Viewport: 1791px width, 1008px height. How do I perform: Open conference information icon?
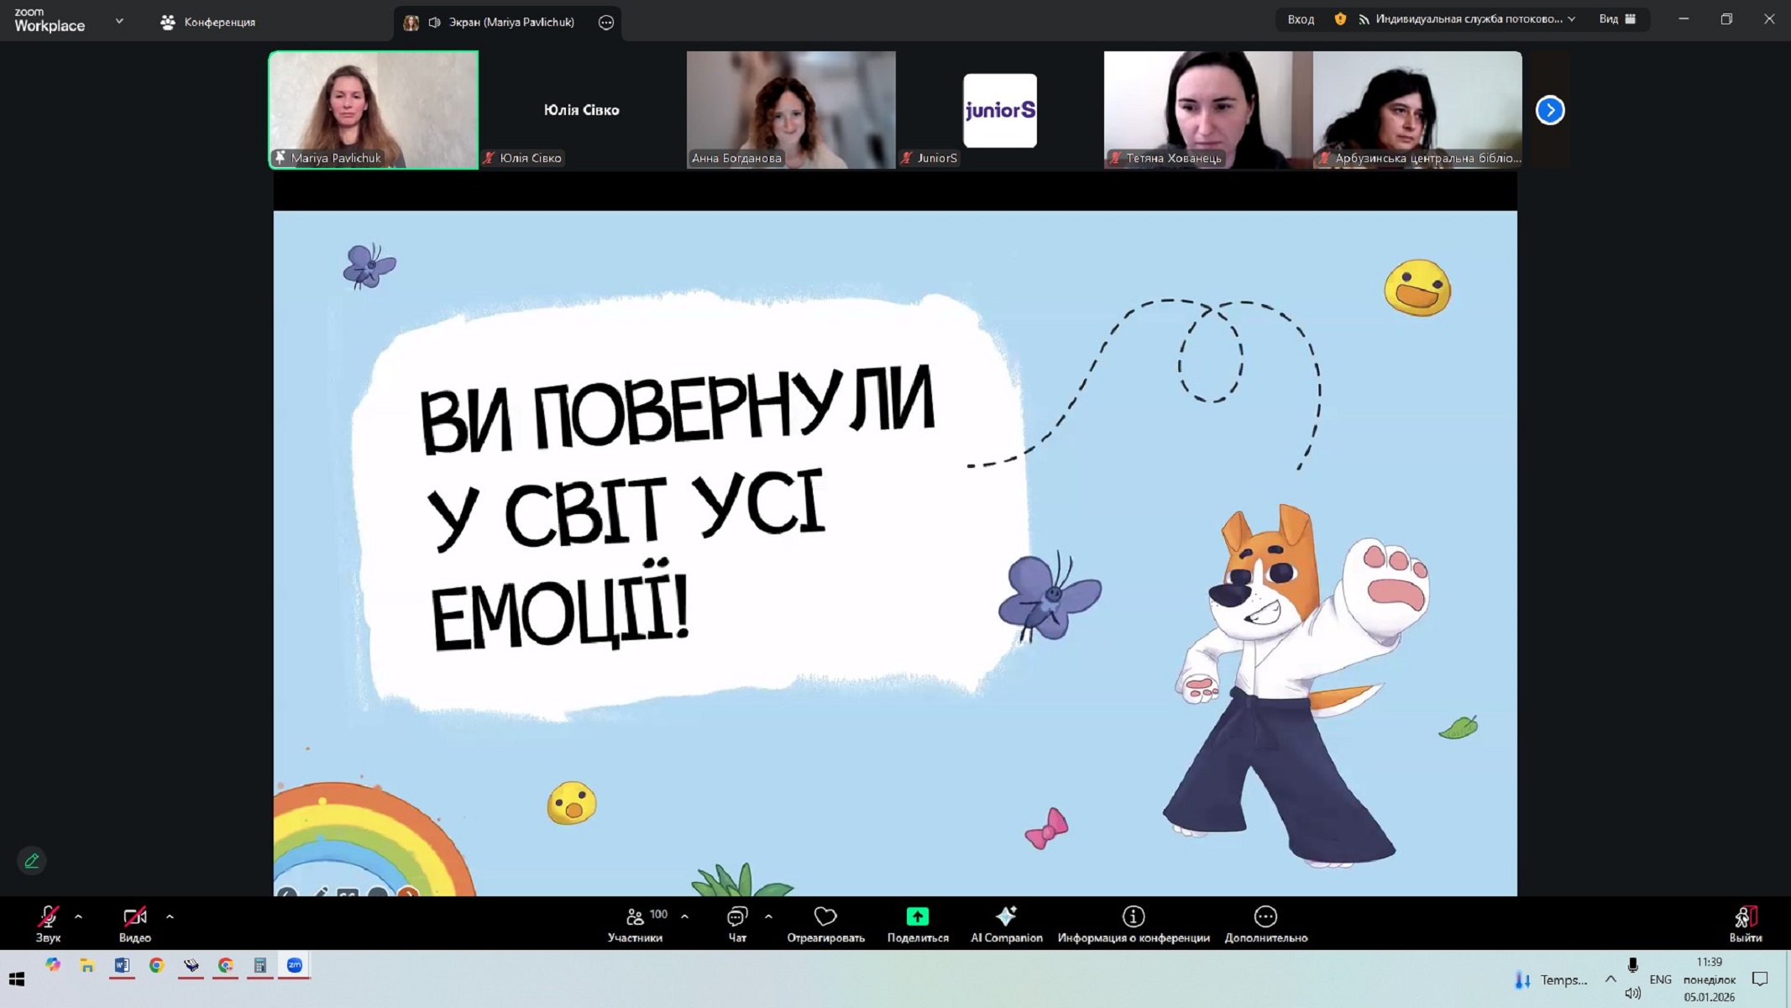(1134, 916)
